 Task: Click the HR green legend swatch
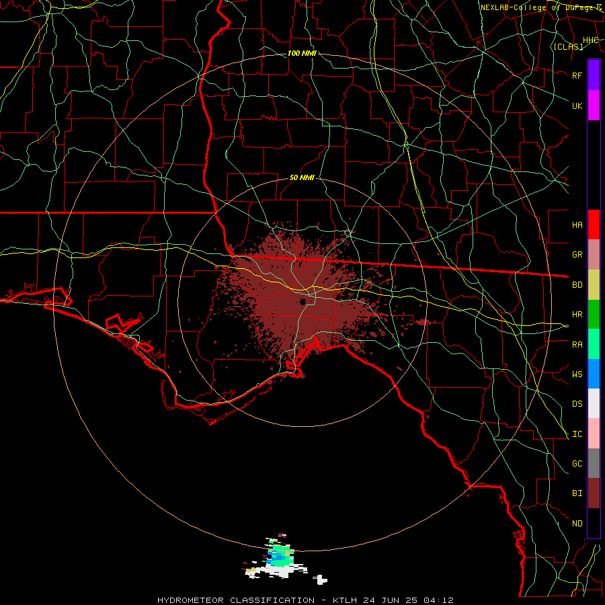(x=594, y=315)
